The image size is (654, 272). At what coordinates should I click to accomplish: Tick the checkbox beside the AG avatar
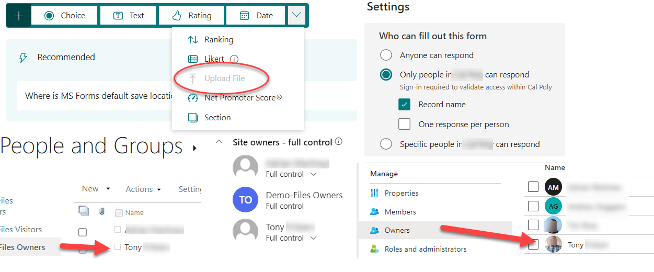(x=533, y=206)
